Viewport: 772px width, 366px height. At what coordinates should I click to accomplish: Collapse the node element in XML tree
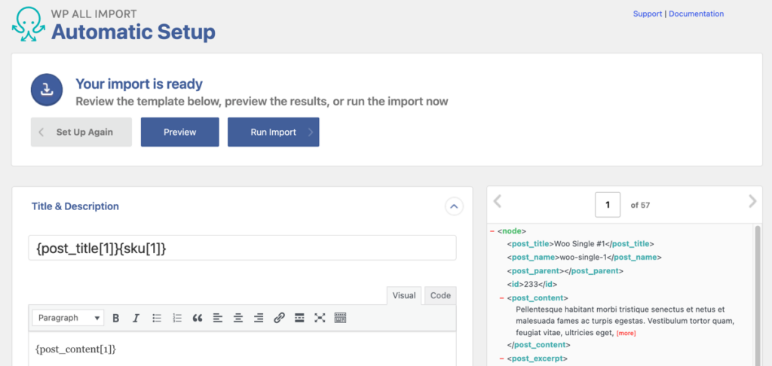point(492,230)
